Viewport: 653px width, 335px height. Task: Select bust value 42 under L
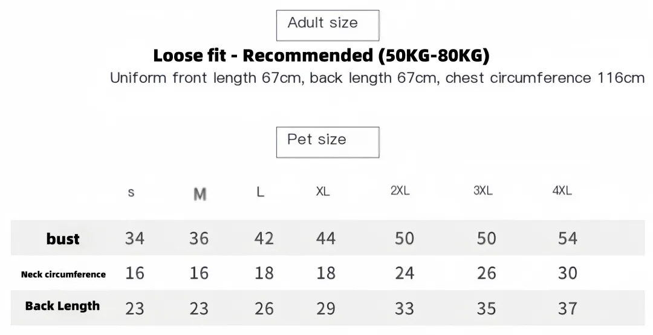click(264, 238)
